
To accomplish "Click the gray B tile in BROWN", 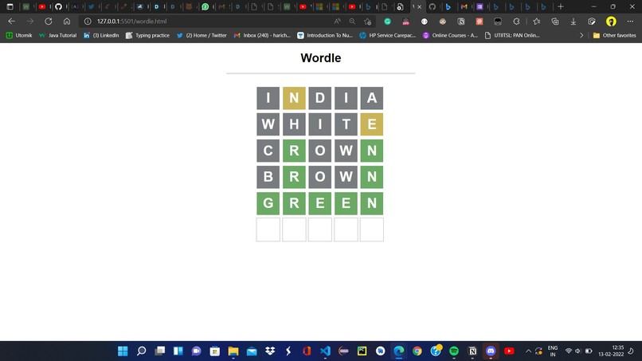I will click(268, 177).
